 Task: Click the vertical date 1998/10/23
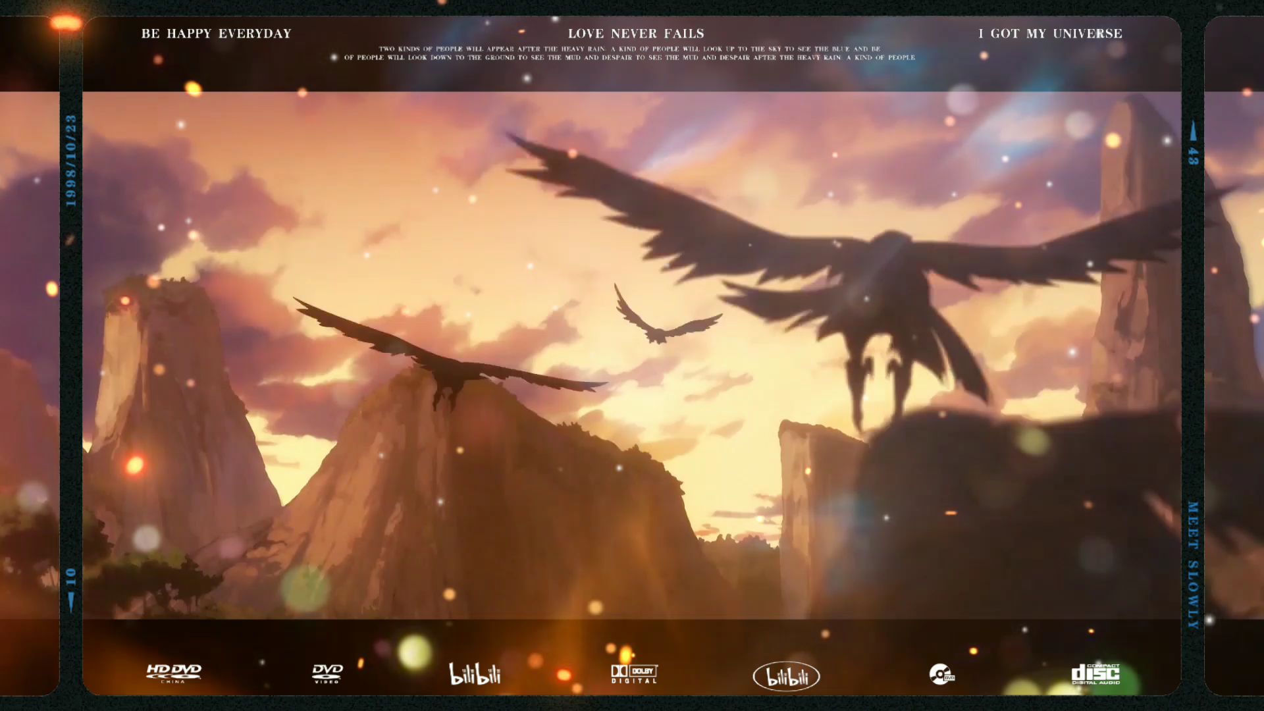[71, 161]
